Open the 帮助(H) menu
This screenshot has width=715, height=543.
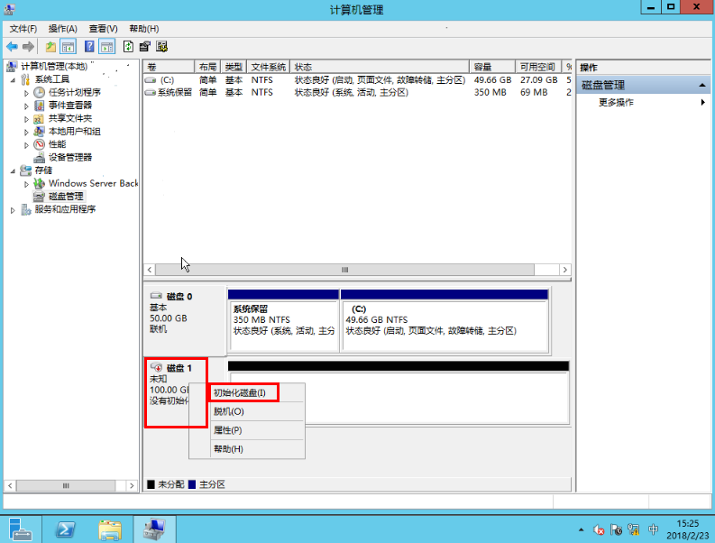[x=143, y=29]
